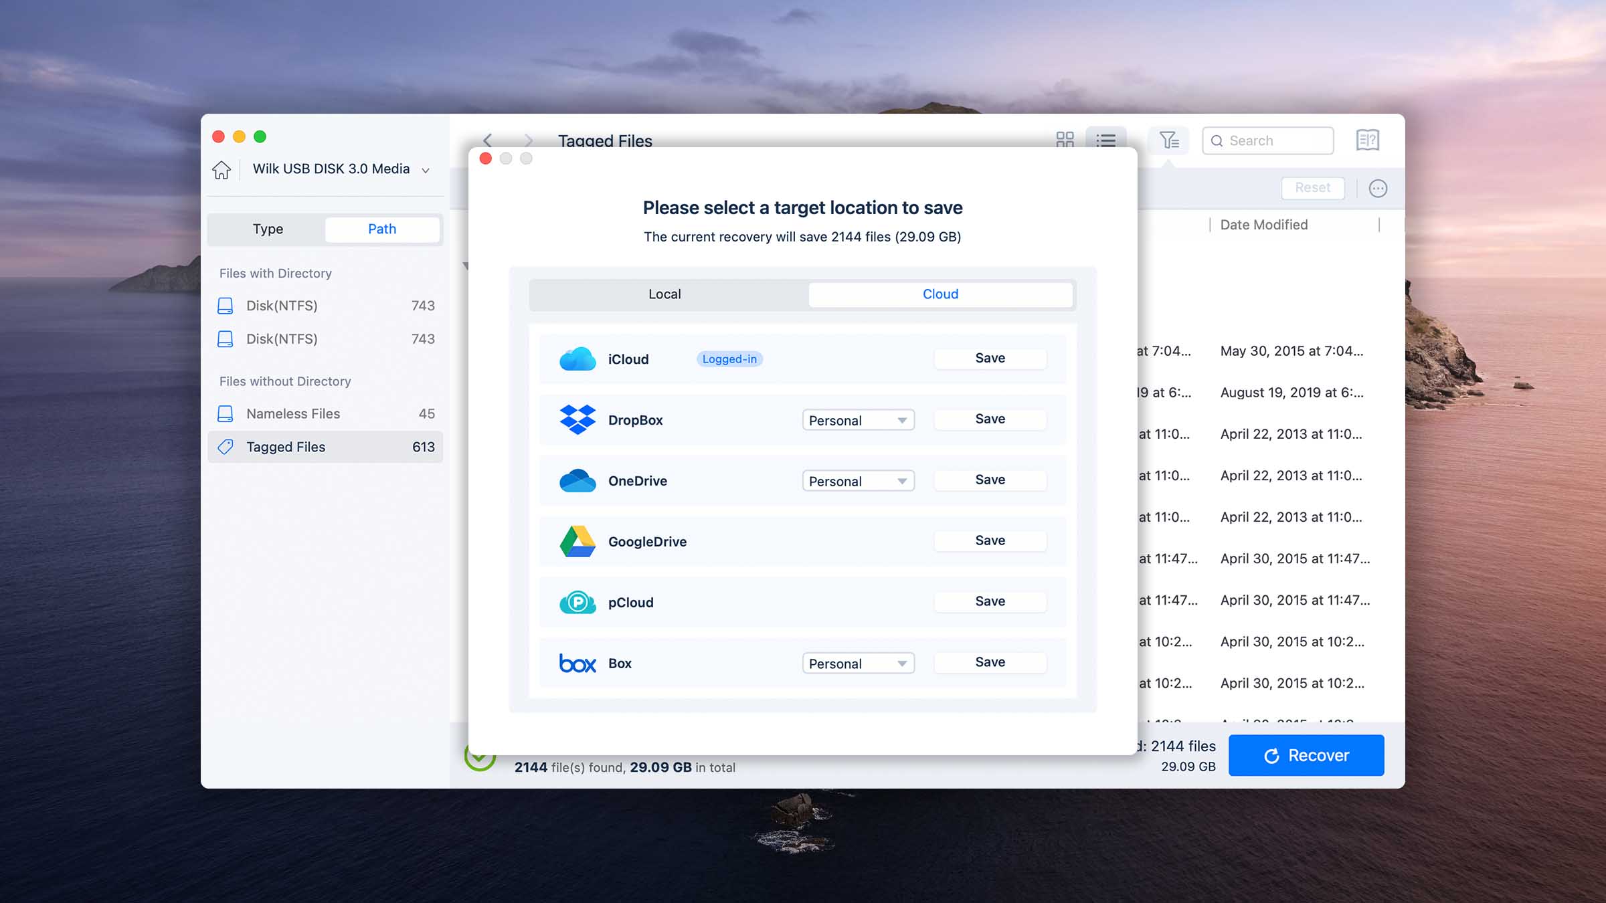The width and height of the screenshot is (1606, 903).
Task: Select the April 30, 2015 at 11:47 first row
Action: click(x=1294, y=559)
